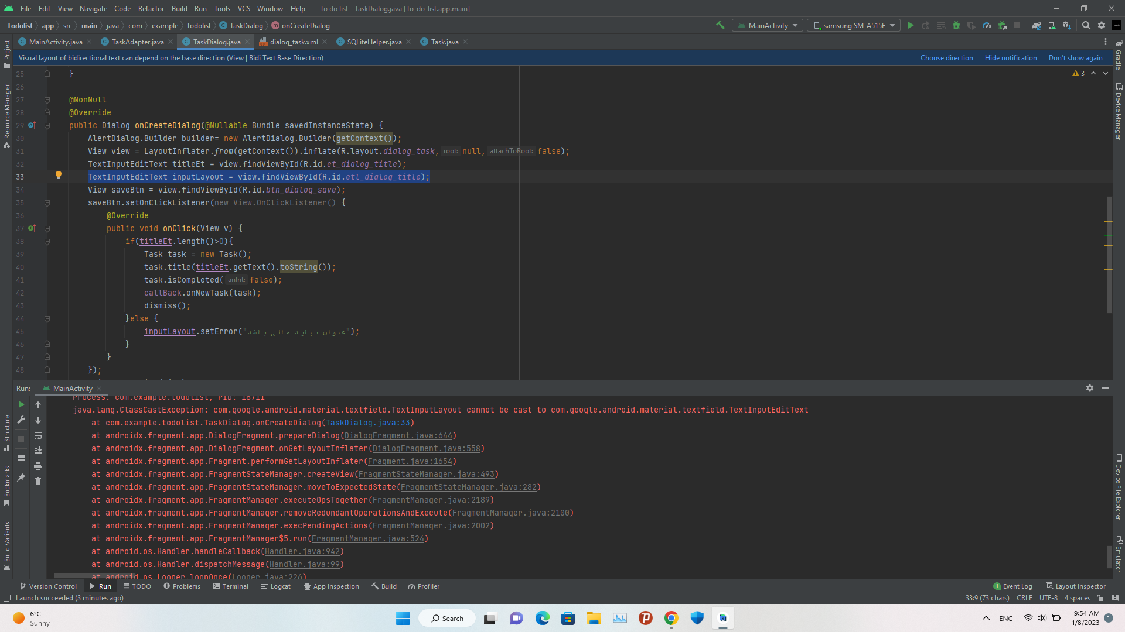Image resolution: width=1125 pixels, height=632 pixels.
Task: Click the print icon in Run panel
Action: point(38,466)
